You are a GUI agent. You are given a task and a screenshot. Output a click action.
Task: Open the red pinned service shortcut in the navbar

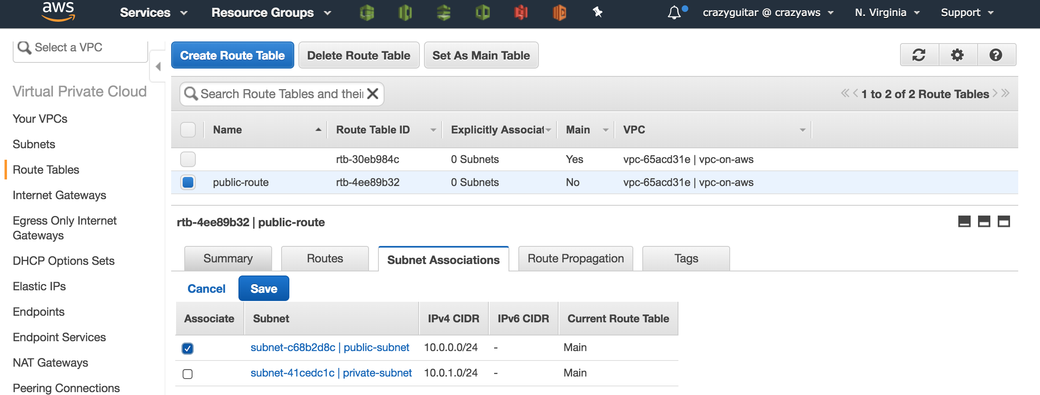pyautogui.click(x=520, y=12)
